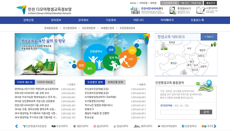This screenshot has height=131, width=230.
Task: Open the 통계정보보기 tablet icon
Action: pyautogui.click(x=172, y=11)
